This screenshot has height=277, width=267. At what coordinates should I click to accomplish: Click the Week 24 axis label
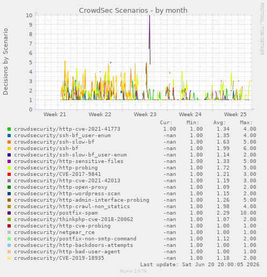(190, 115)
